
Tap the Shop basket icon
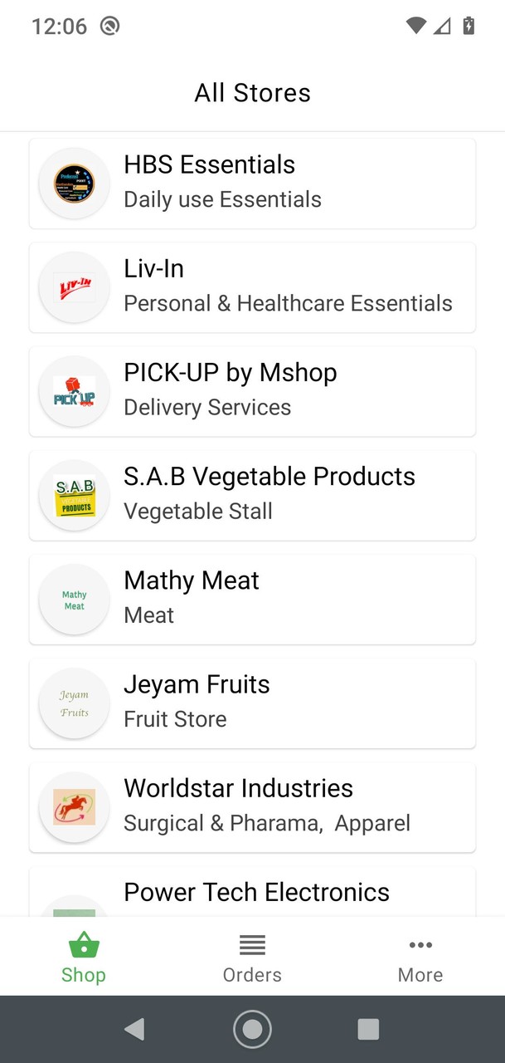coord(84,945)
